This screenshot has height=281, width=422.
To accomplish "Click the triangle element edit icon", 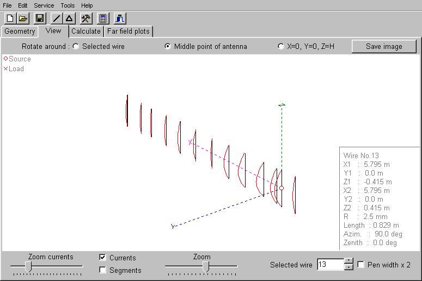I will click(69, 18).
